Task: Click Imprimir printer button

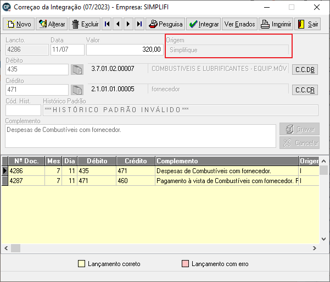Action: (x=276, y=24)
